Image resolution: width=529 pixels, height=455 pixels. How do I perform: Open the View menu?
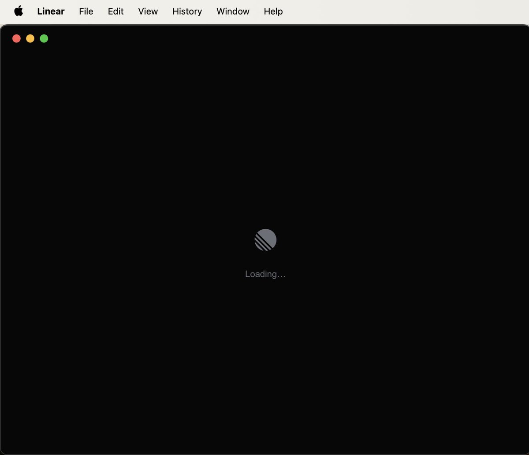[148, 11]
